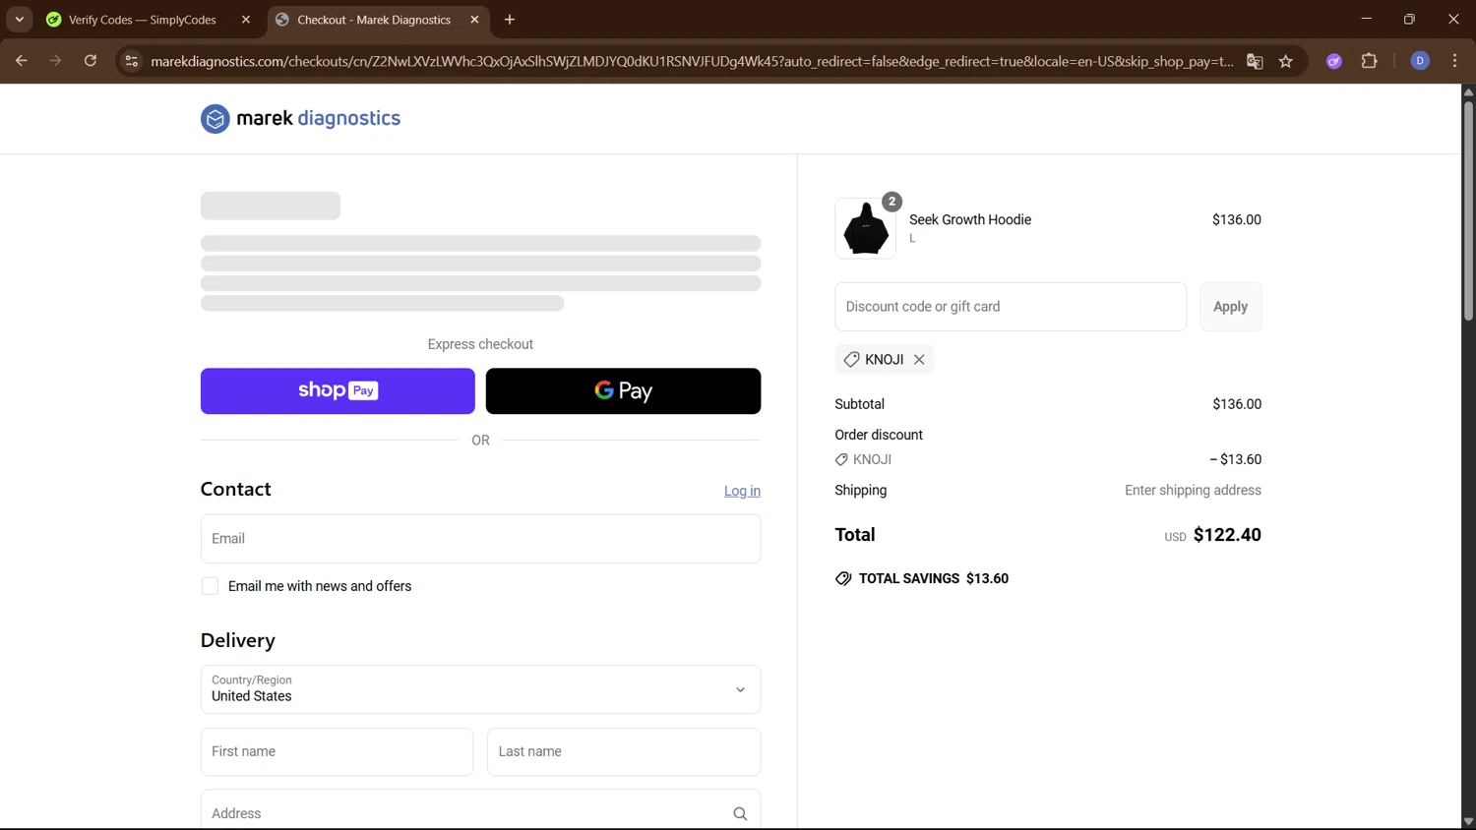Image resolution: width=1476 pixels, height=830 pixels.
Task: Focus the Email input field
Action: tap(480, 539)
